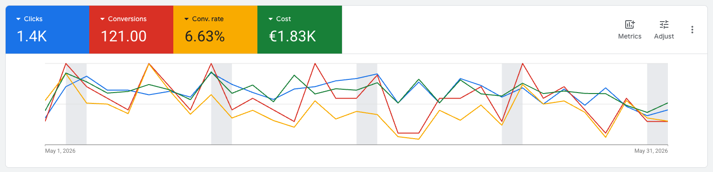
Task: Click the Cost label text
Action: coord(284,19)
